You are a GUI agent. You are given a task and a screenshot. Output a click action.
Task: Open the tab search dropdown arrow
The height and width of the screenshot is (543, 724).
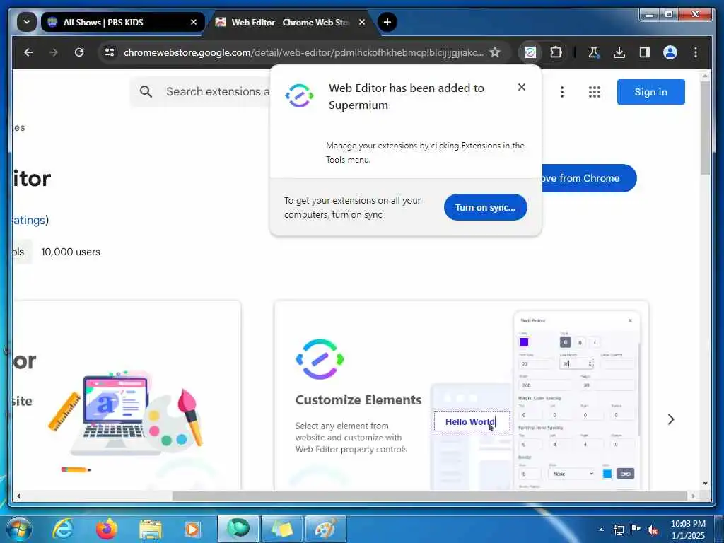[x=27, y=22]
